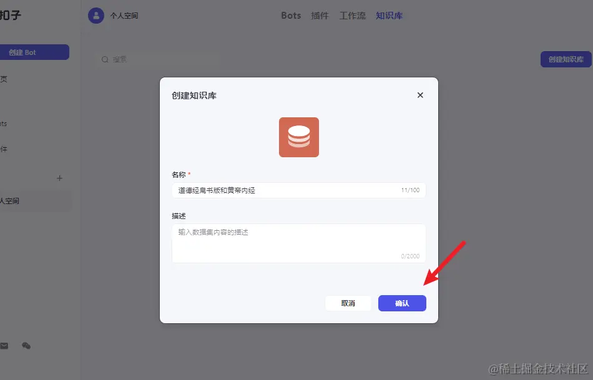The width and height of the screenshot is (593, 380).
Task: Click the 个人空间 label in header
Action: [124, 16]
